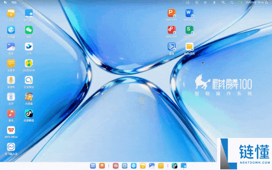272x170 pixels.
Task: Open the green WeChat 微信 desktop icon
Action: pyautogui.click(x=29, y=30)
